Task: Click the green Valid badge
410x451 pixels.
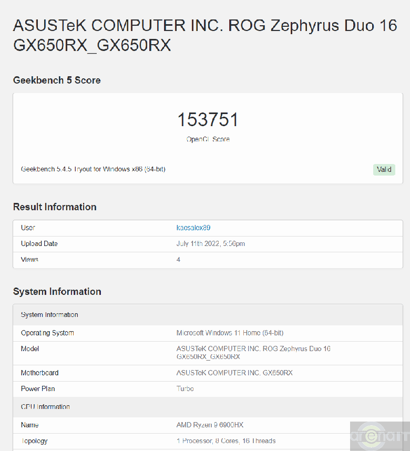Action: 384,169
